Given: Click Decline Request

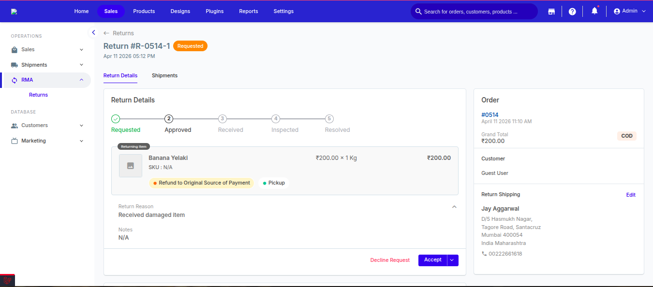Looking at the screenshot, I should (x=390, y=260).
